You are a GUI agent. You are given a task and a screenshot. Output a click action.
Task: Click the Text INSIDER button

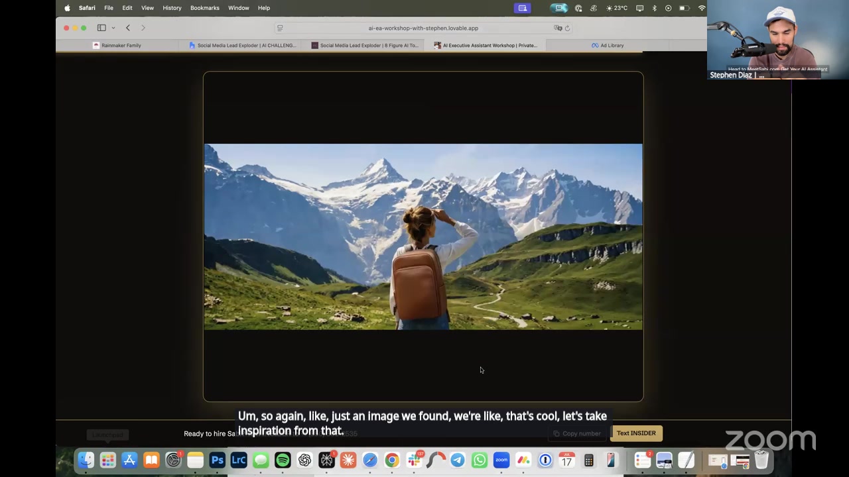coord(636,433)
